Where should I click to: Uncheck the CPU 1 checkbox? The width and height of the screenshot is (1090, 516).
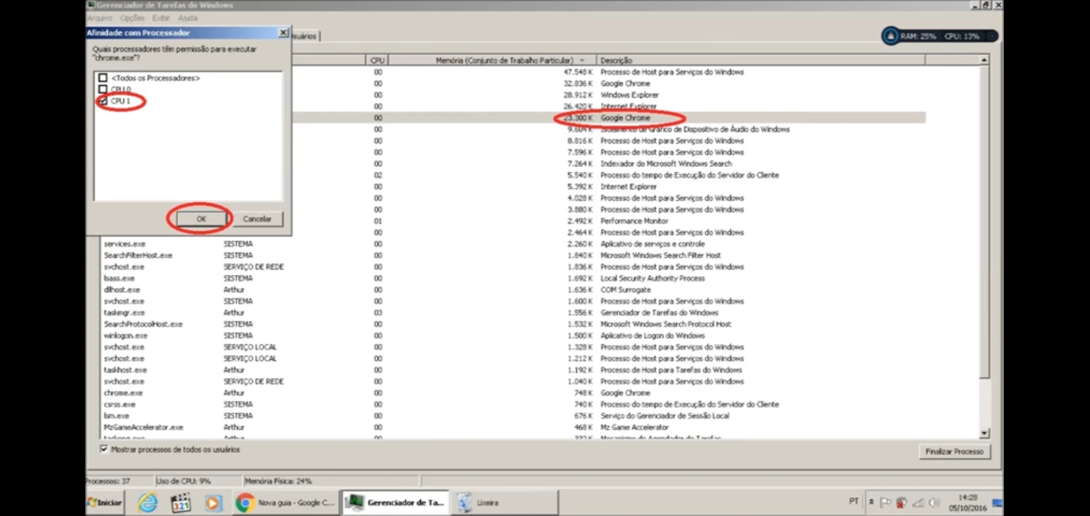[x=103, y=101]
